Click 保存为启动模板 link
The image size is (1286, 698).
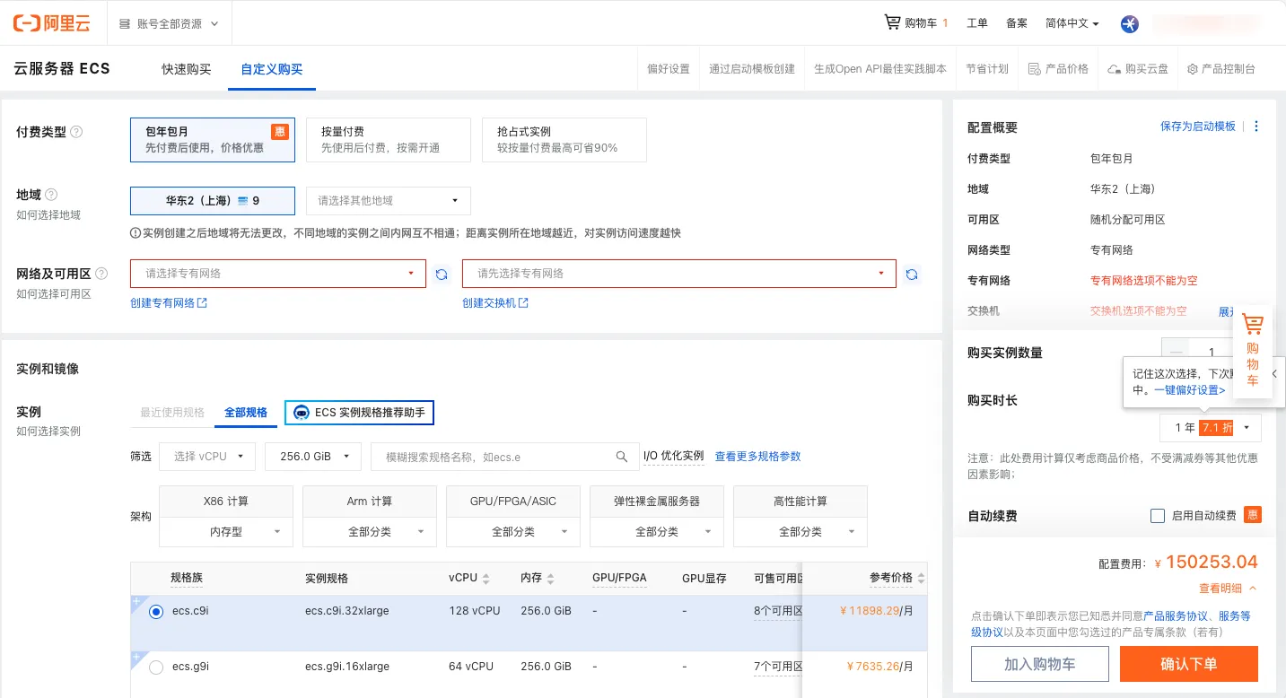1198,127
